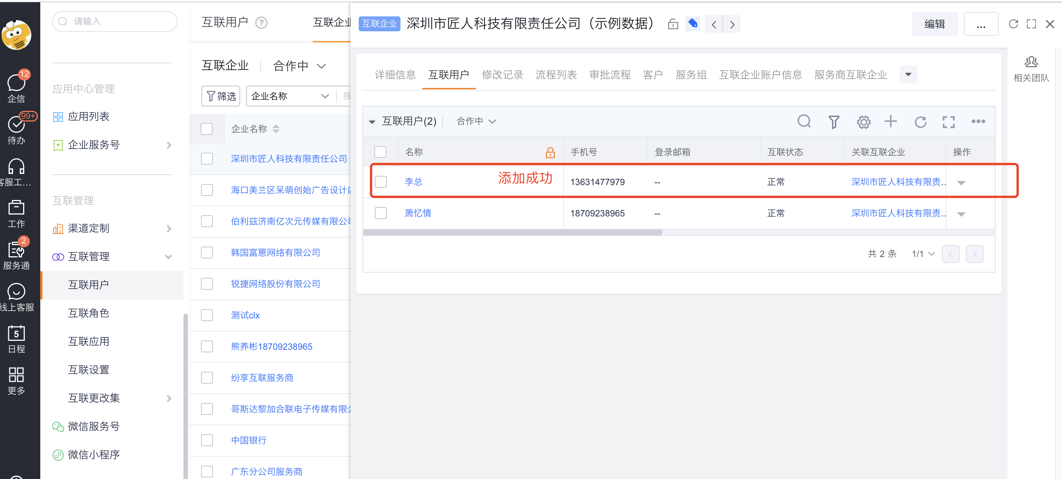This screenshot has width=1062, height=479.
Task: Collapse the 互联管理 menu group
Action: tap(168, 257)
